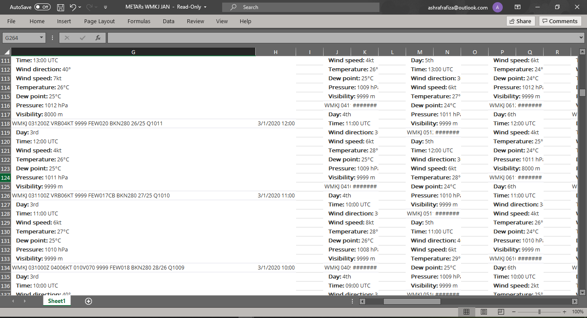Click the Insert Function (fx) icon
The height and width of the screenshot is (318, 587).
tap(98, 37)
